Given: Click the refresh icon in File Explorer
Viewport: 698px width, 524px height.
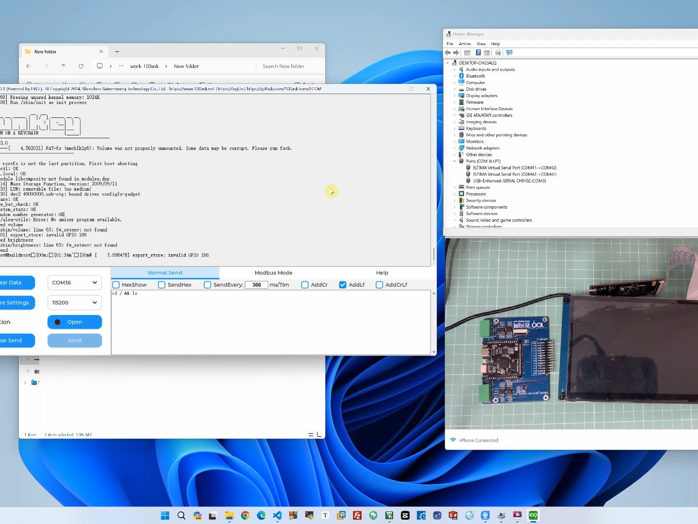Looking at the screenshot, I should [81, 66].
